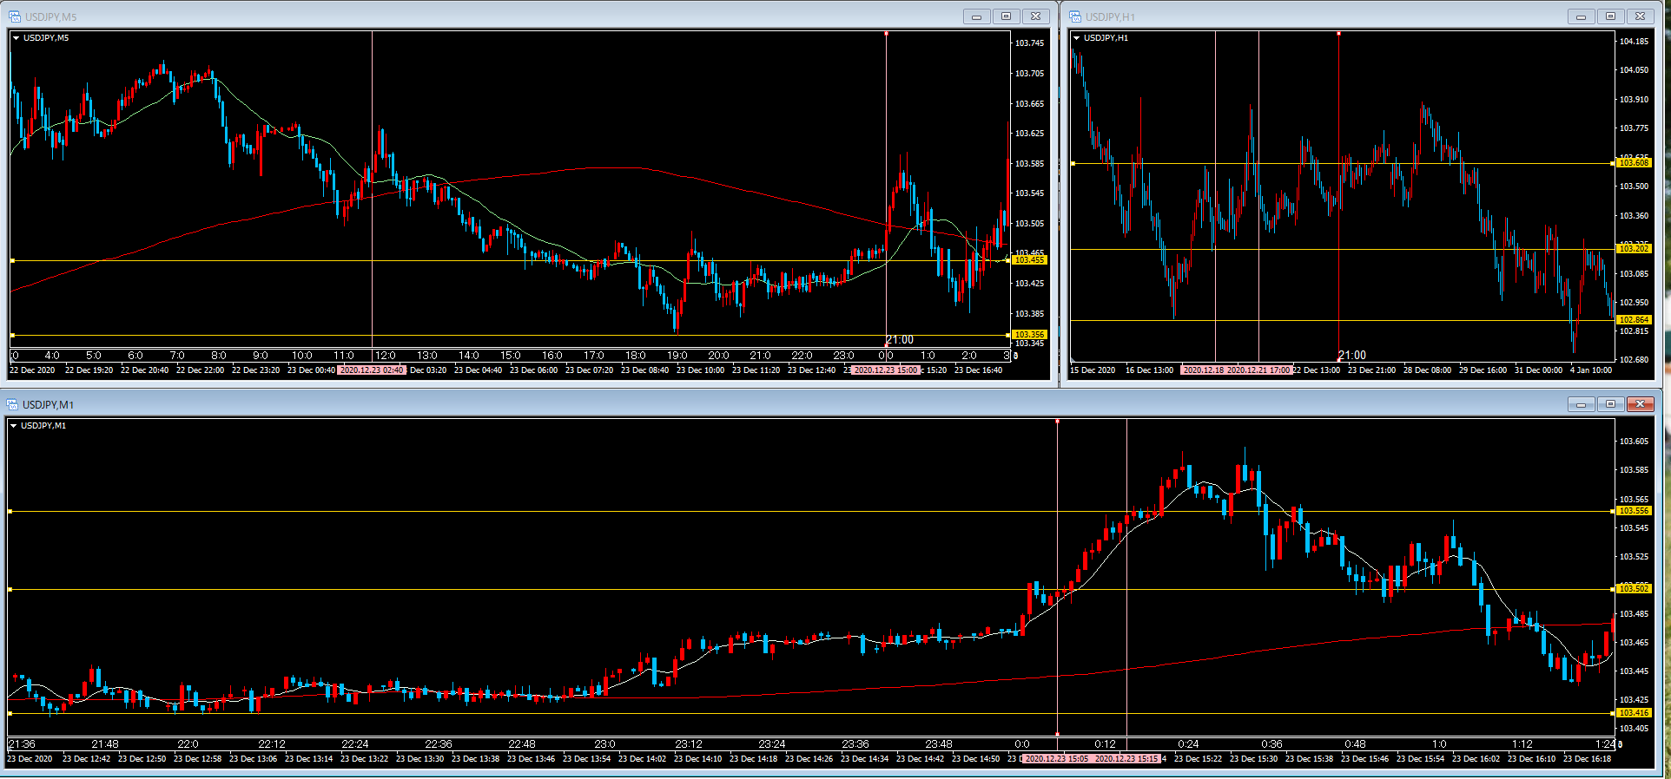The image size is (1671, 779).
Task: Select the 103.556 price level tag on M1
Action: [1634, 511]
